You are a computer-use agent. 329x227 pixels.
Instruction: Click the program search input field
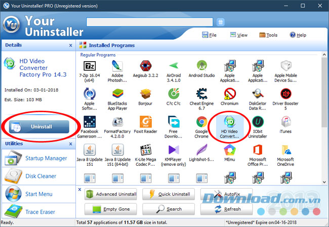click(x=150, y=22)
